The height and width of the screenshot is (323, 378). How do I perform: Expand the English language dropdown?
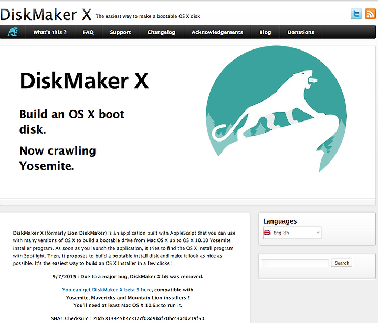click(x=292, y=233)
